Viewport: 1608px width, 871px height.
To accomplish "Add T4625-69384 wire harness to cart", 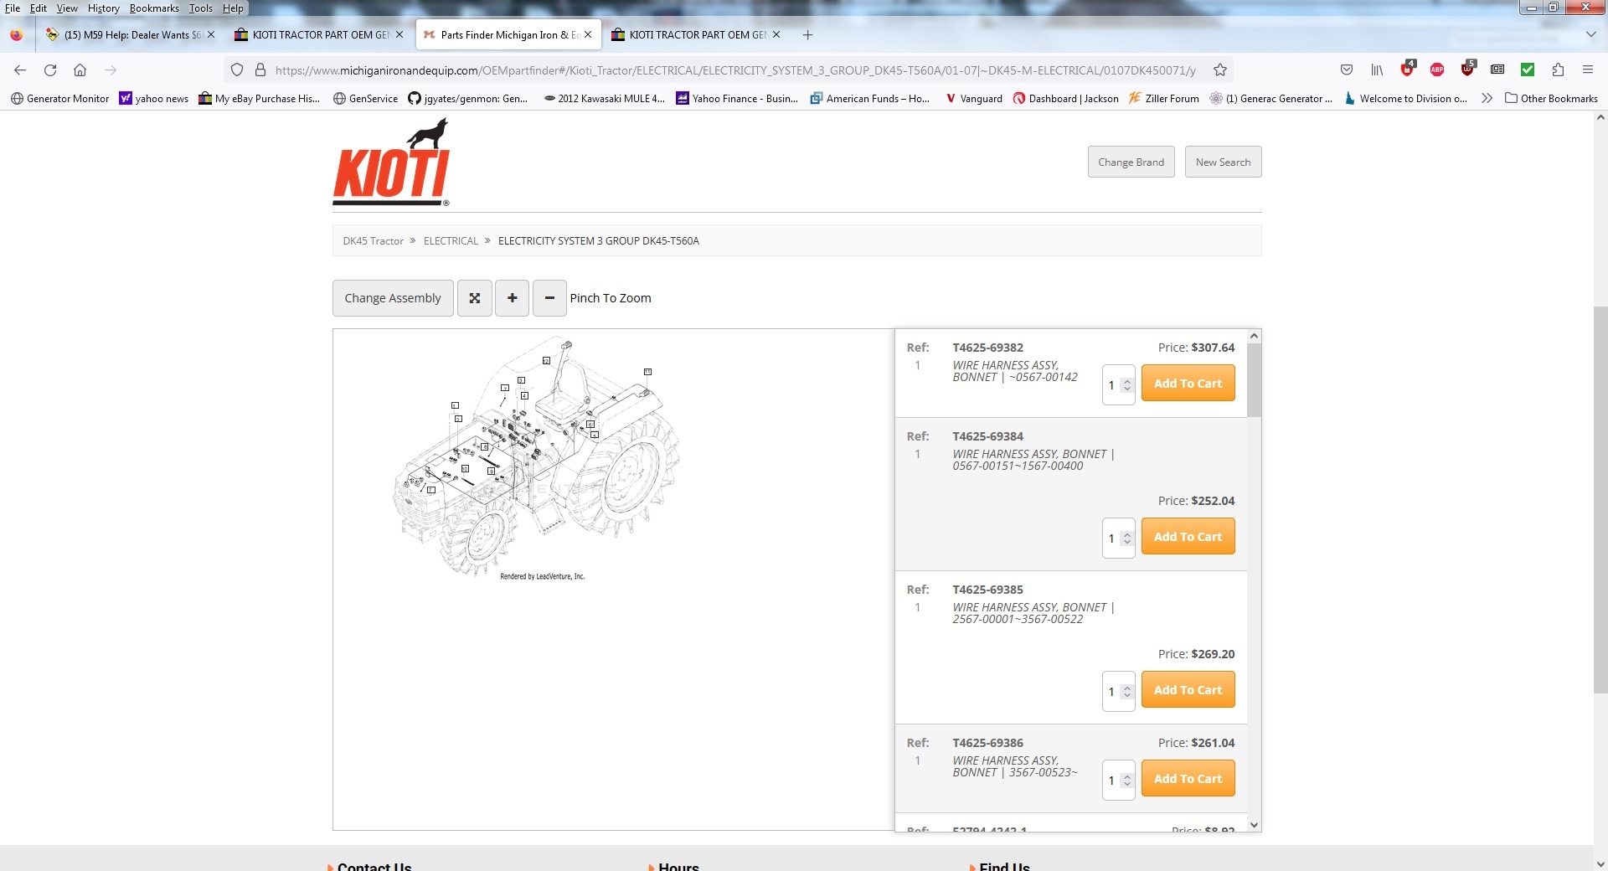I will coord(1187,537).
